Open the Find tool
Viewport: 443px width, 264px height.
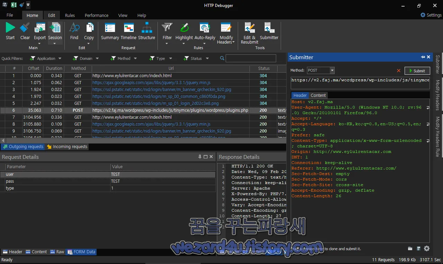coord(74,31)
